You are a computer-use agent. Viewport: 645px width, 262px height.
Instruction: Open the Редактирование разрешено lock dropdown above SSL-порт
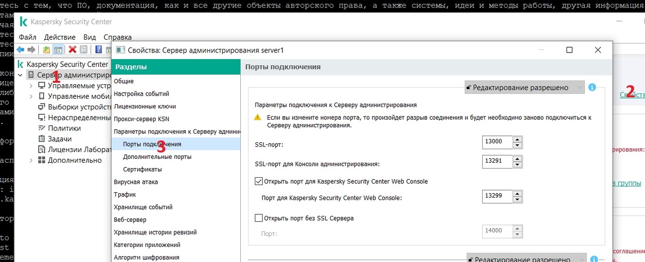pos(525,87)
